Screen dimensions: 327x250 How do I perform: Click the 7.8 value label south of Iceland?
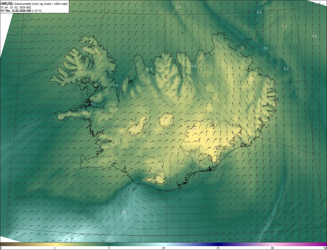coord(124,212)
